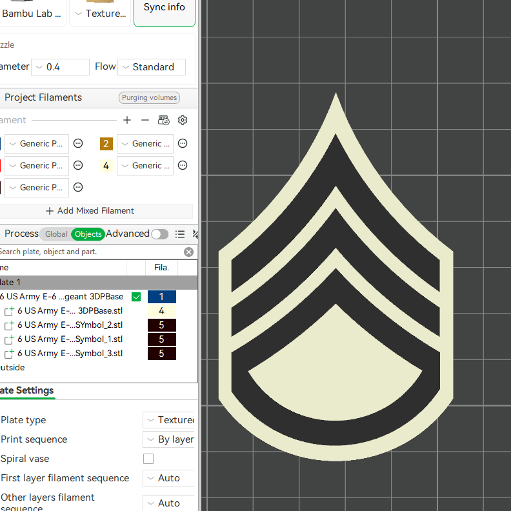This screenshot has height=511, width=511.
Task: Open the Textured plate dropdown at top
Action: coord(100,13)
